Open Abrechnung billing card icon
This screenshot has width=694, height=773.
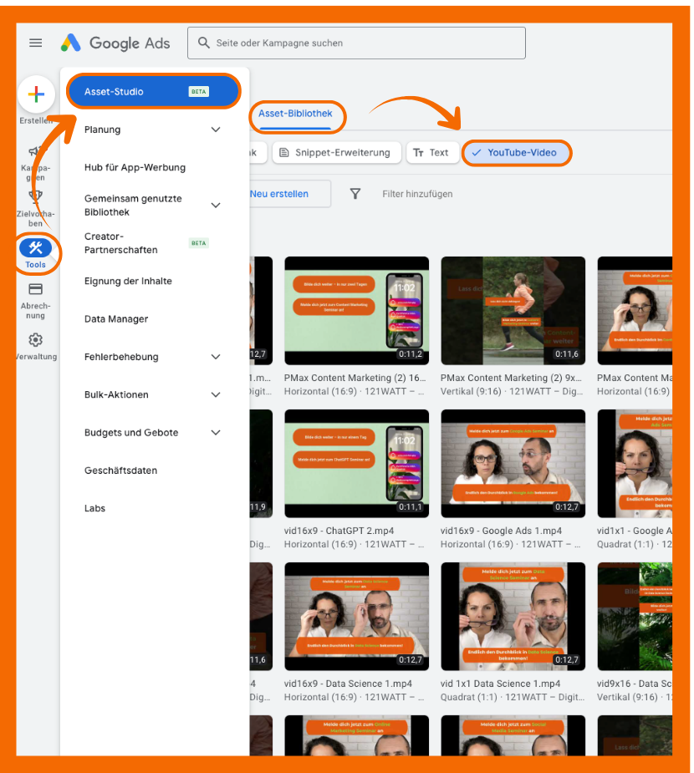click(x=36, y=289)
